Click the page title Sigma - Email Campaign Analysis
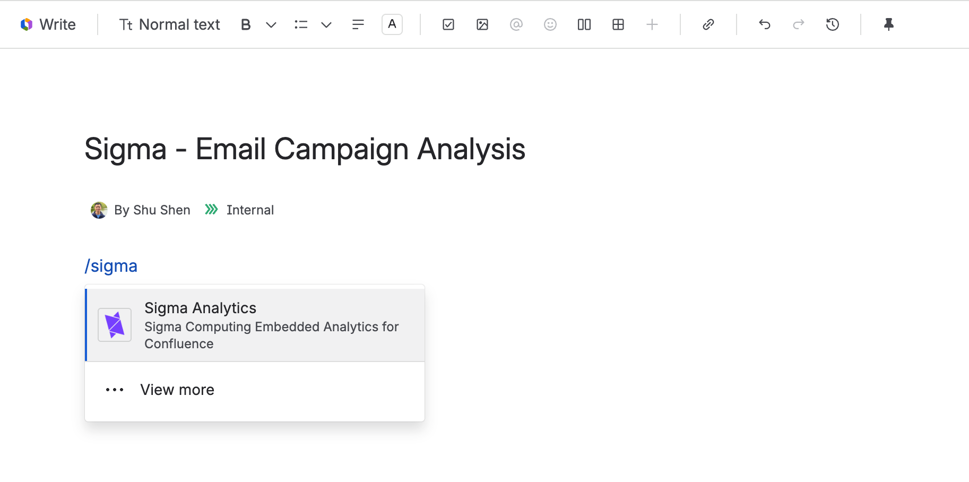Viewport: 969px width, 482px height. tap(305, 149)
